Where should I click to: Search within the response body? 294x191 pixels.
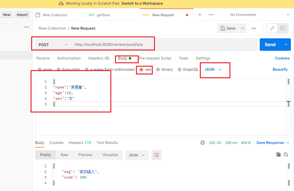(x=286, y=155)
